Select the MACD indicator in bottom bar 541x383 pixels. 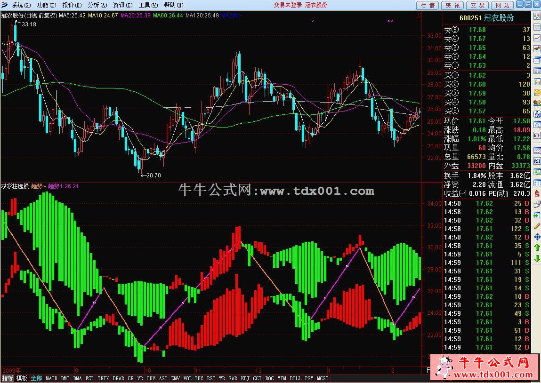(51, 378)
